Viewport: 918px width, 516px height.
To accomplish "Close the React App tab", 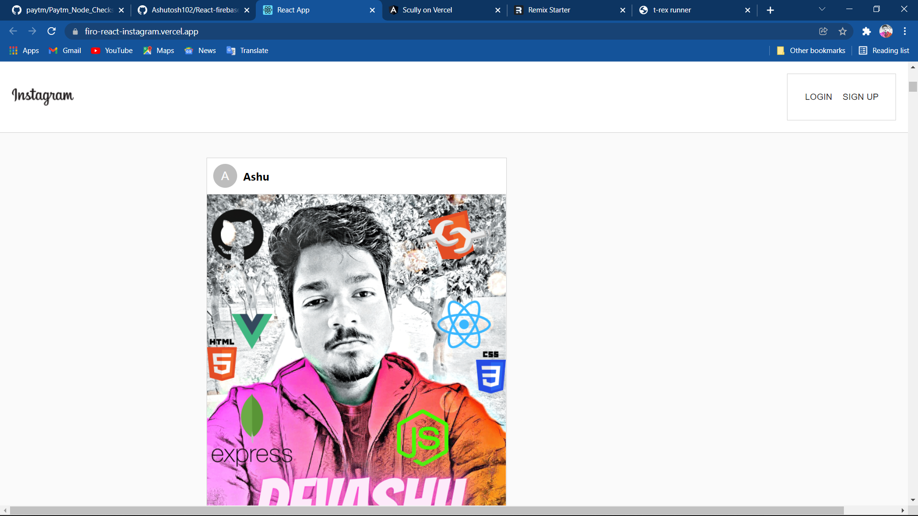I will click(x=372, y=10).
